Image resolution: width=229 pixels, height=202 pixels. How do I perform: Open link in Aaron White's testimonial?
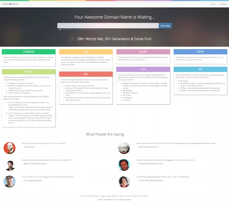pos(63,160)
